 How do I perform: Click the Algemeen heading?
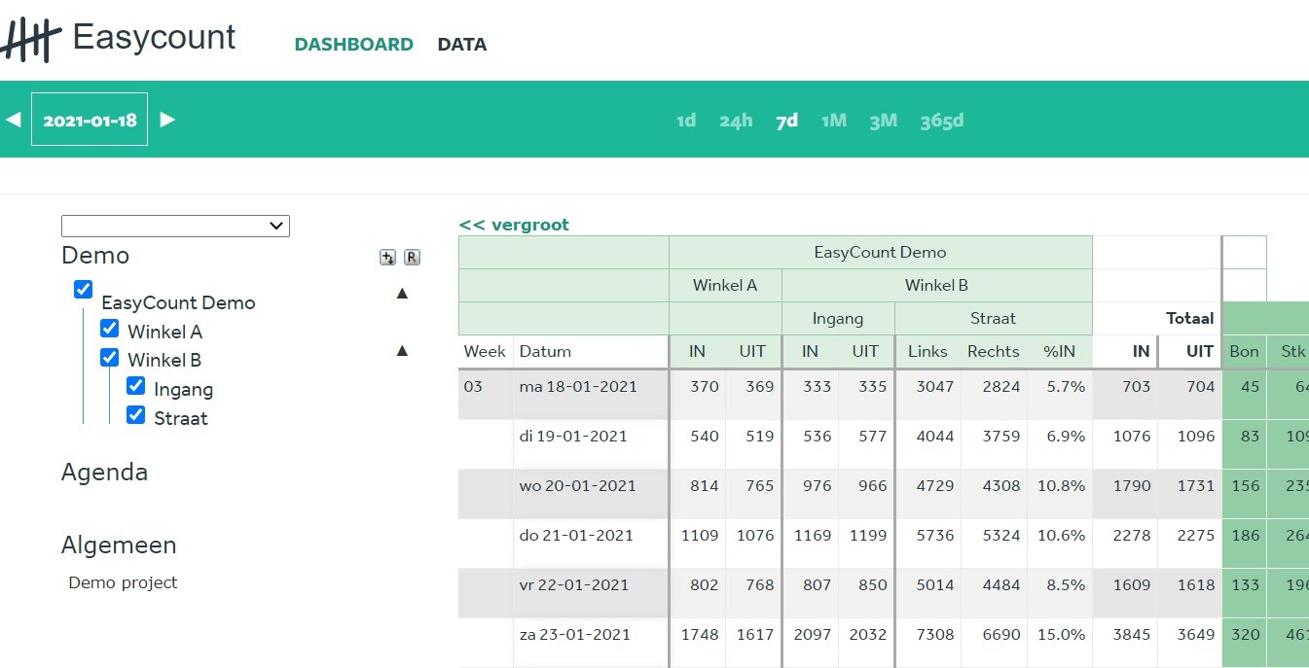tap(119, 545)
